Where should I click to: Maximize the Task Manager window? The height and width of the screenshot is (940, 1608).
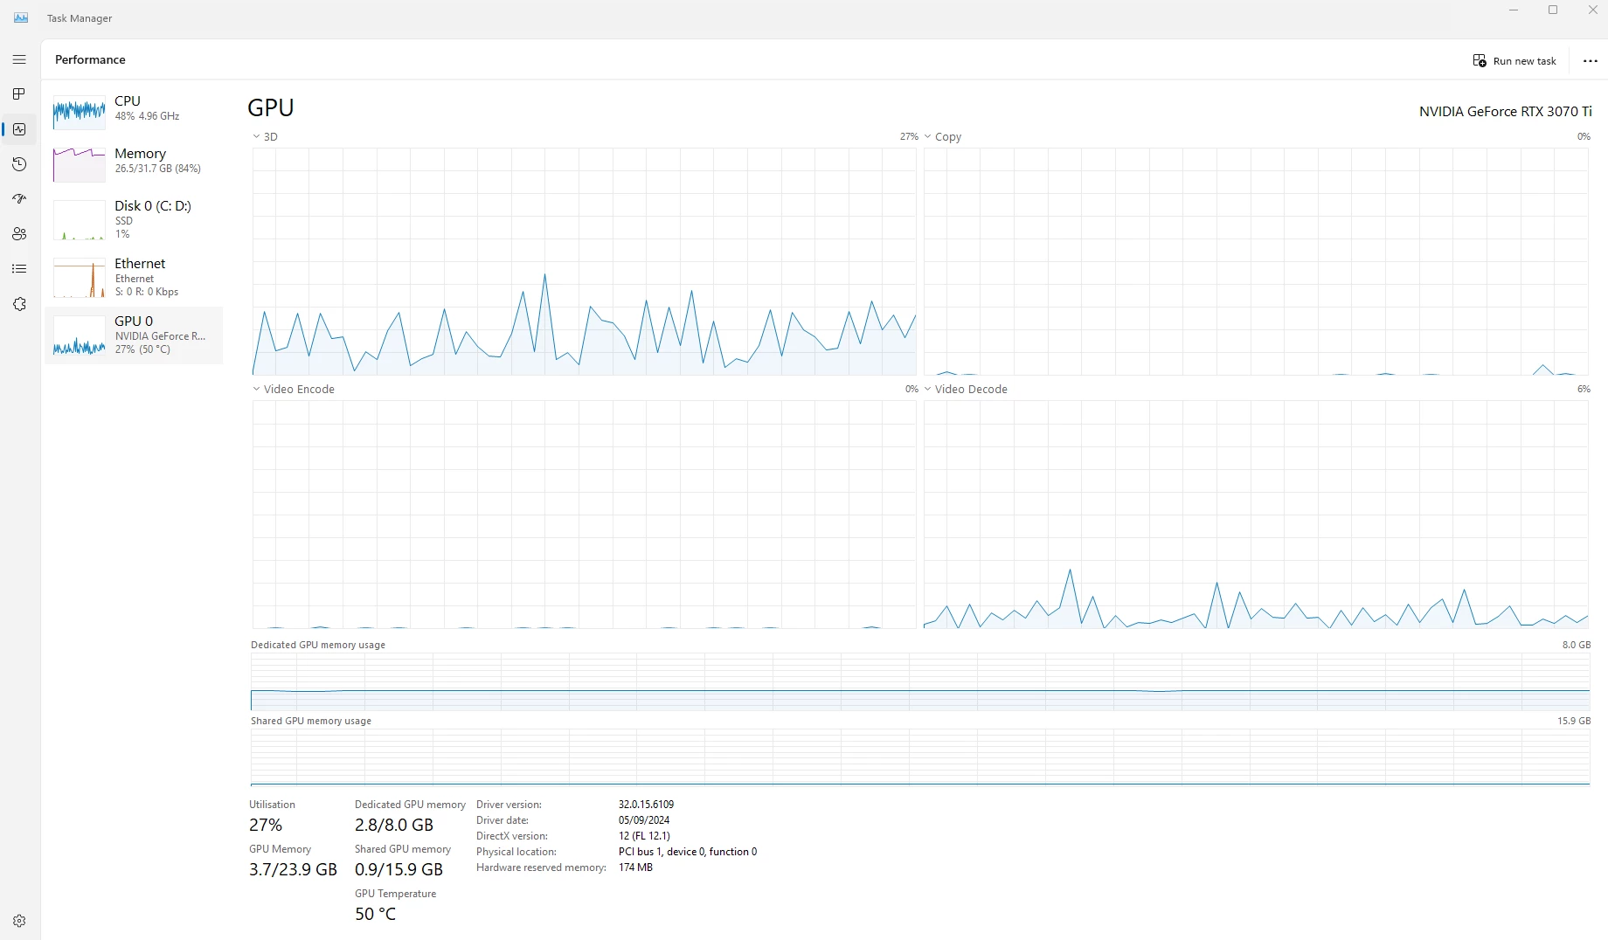click(1553, 10)
